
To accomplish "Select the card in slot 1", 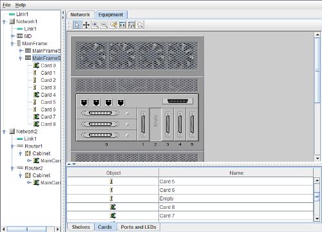I will pos(143,124).
